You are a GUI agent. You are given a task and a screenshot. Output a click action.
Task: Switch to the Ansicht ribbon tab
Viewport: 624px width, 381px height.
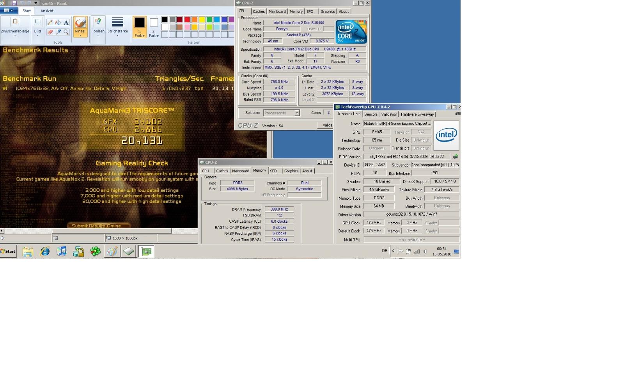pos(47,11)
